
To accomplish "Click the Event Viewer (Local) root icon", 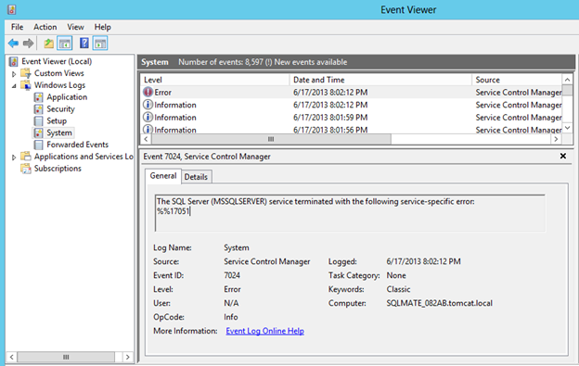I will pyautogui.click(x=14, y=61).
